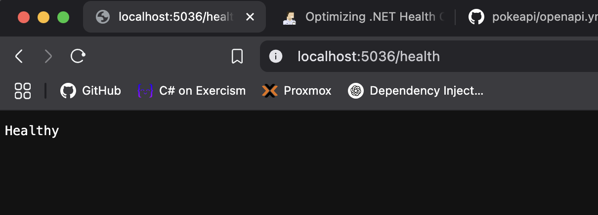598x215 pixels.
Task: Click the yellow minimize window button
Action: (x=43, y=17)
